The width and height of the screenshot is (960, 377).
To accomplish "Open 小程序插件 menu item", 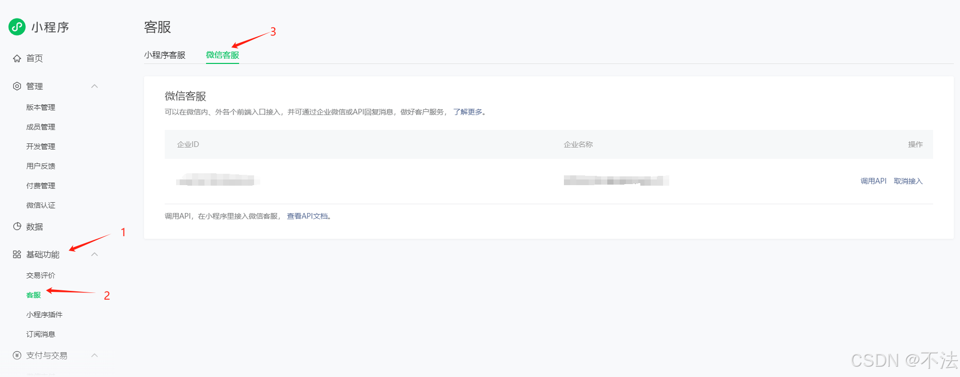I will click(x=44, y=315).
